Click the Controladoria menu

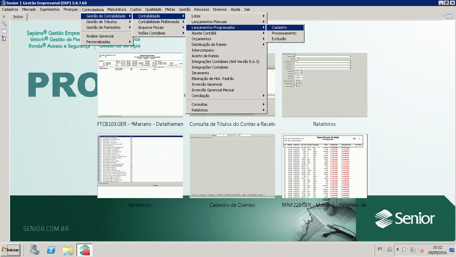93,9
